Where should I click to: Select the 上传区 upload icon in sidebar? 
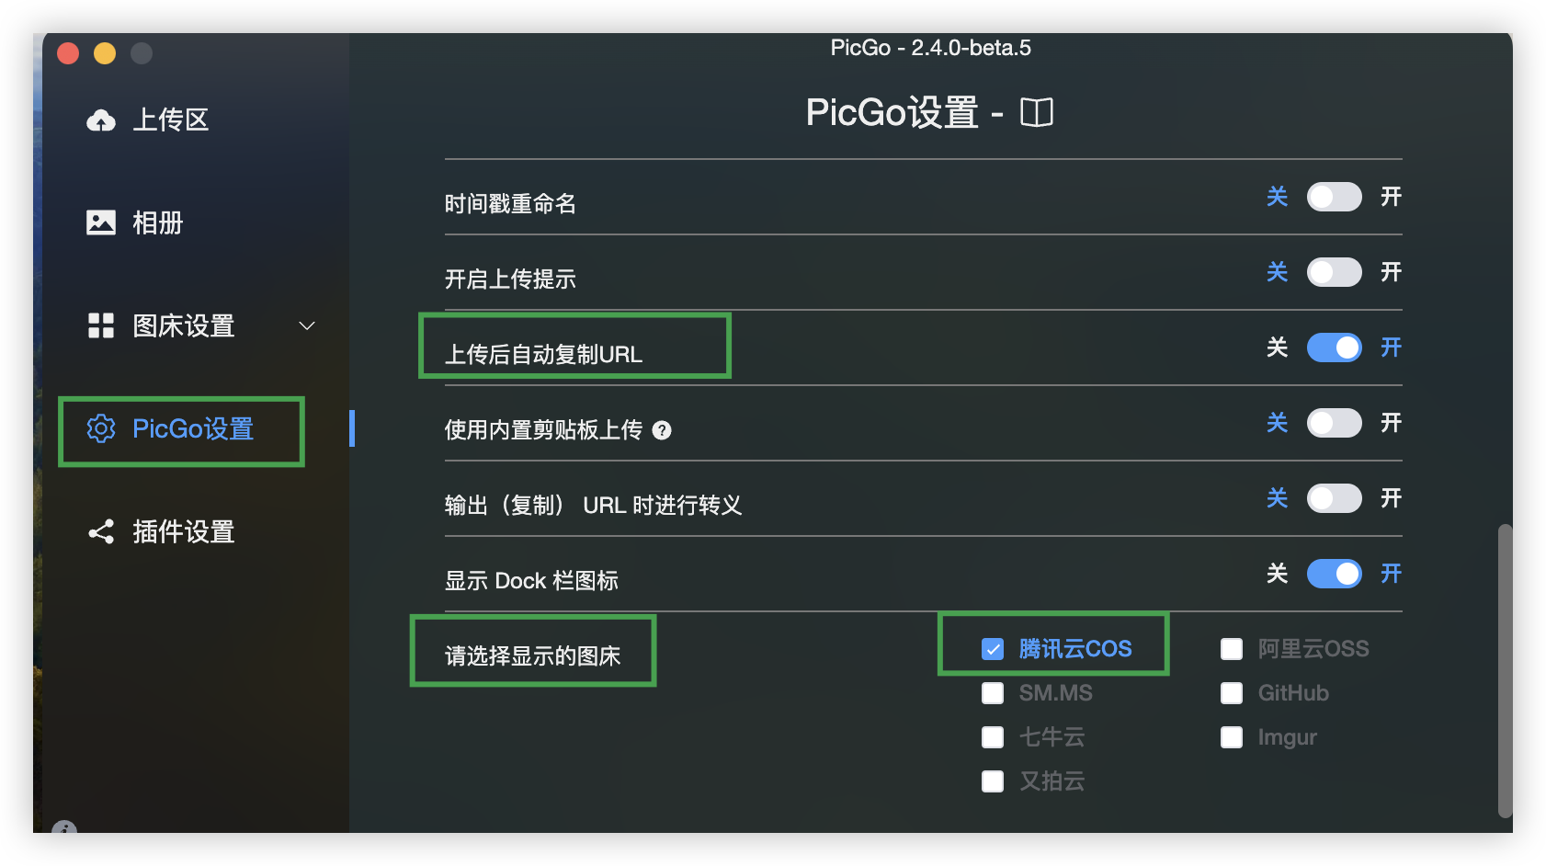click(101, 120)
